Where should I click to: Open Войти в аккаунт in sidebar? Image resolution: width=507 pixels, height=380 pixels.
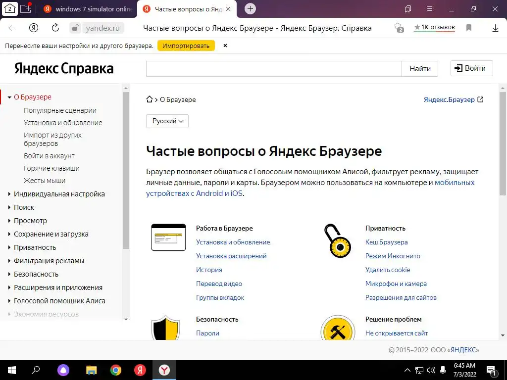(49, 156)
